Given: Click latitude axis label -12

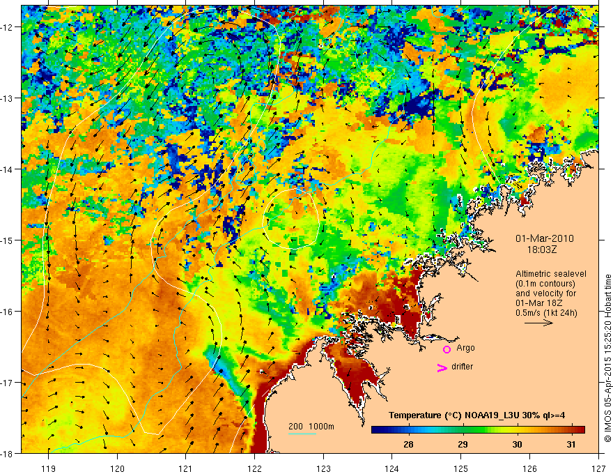Looking at the screenshot, I should coord(8,27).
